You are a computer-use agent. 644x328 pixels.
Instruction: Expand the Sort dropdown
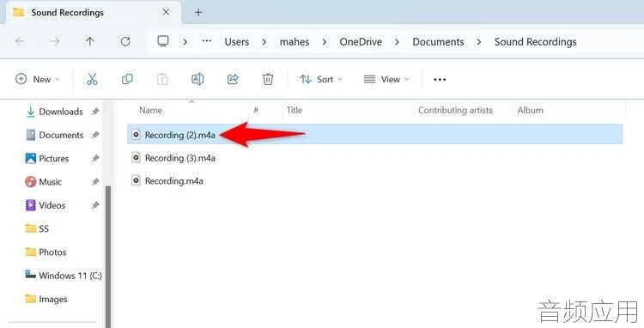tap(321, 79)
